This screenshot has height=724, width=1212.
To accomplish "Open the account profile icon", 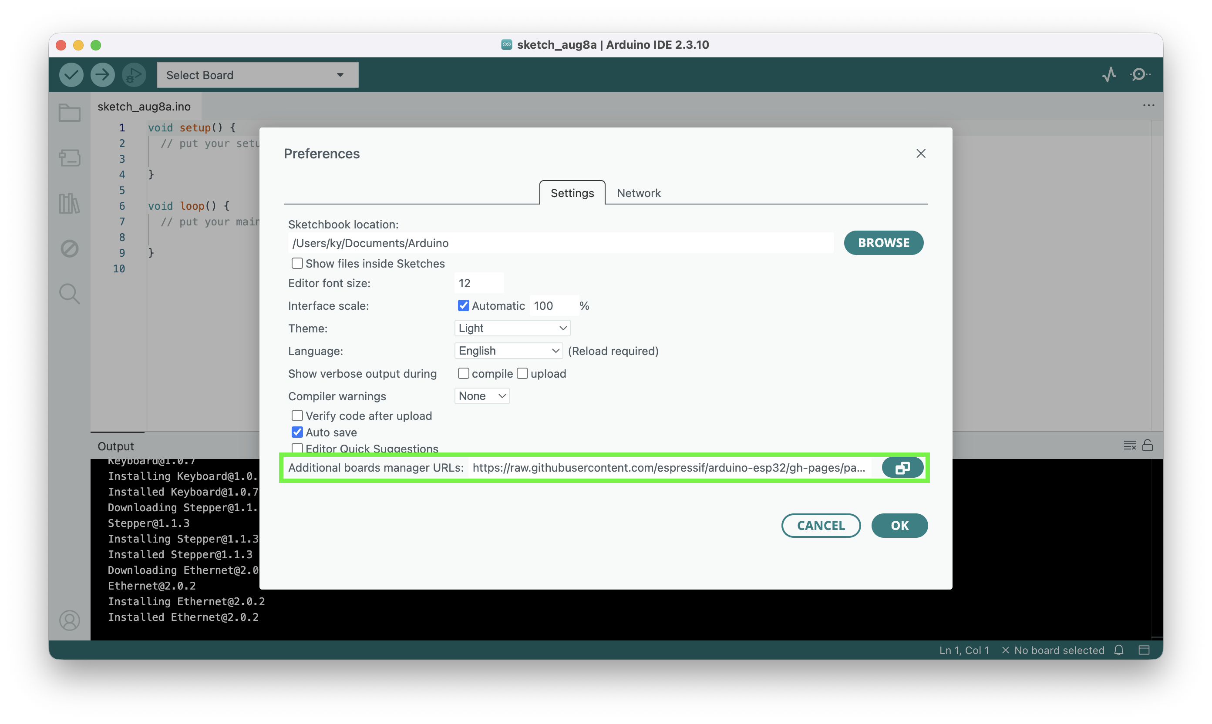I will pos(69,620).
